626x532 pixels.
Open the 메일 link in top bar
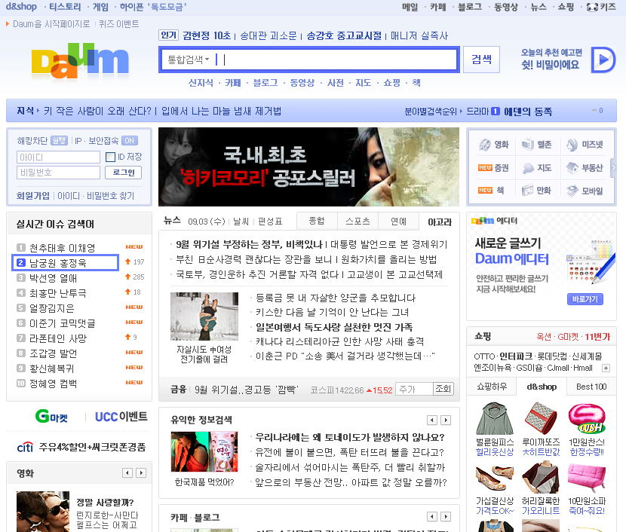410,8
